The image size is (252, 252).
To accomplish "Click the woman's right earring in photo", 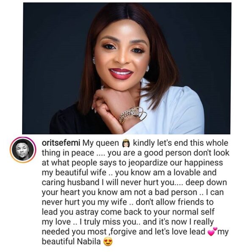I will [147, 68].
